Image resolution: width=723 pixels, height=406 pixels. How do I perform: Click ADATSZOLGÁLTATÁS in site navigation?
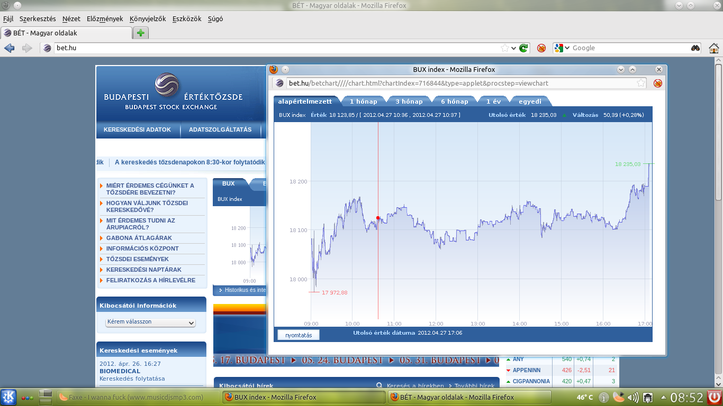pos(220,130)
